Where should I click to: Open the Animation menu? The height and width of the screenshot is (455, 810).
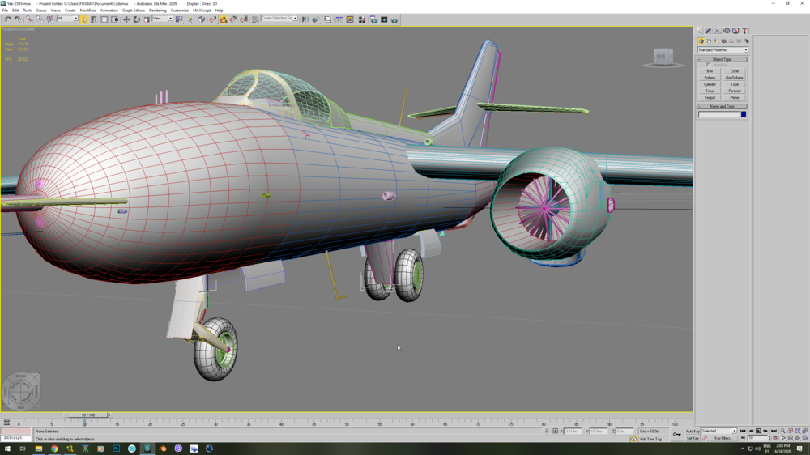point(109,11)
